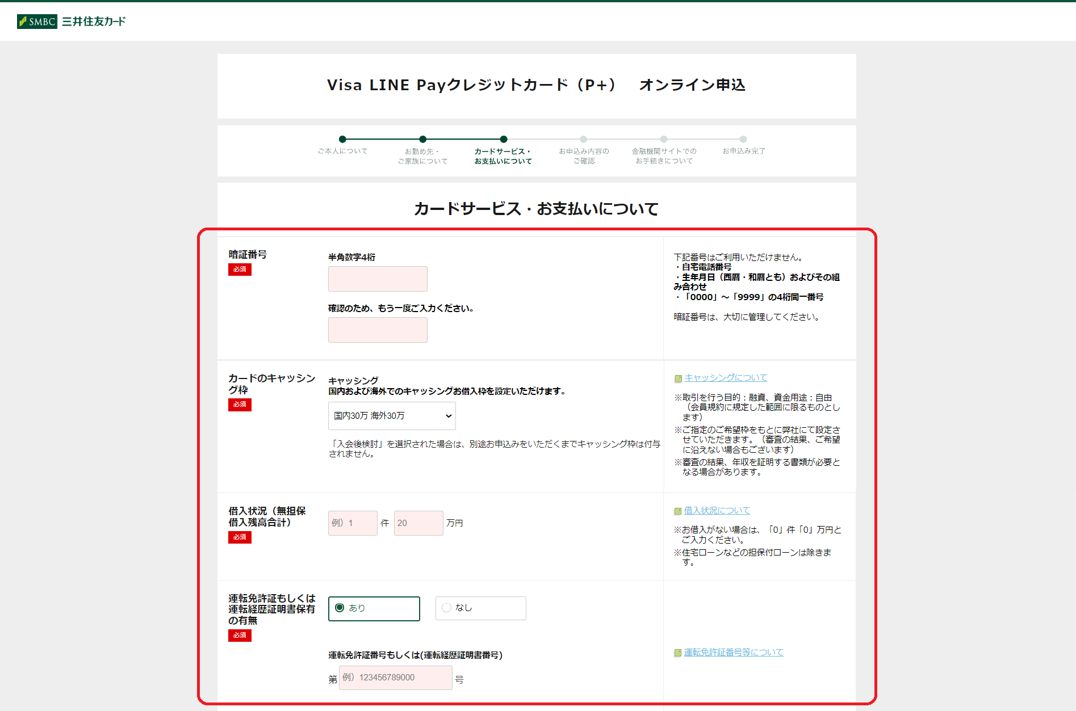Click the カードサービス・お支払いについて progress step
1076x711 pixels.
pyautogui.click(x=503, y=150)
